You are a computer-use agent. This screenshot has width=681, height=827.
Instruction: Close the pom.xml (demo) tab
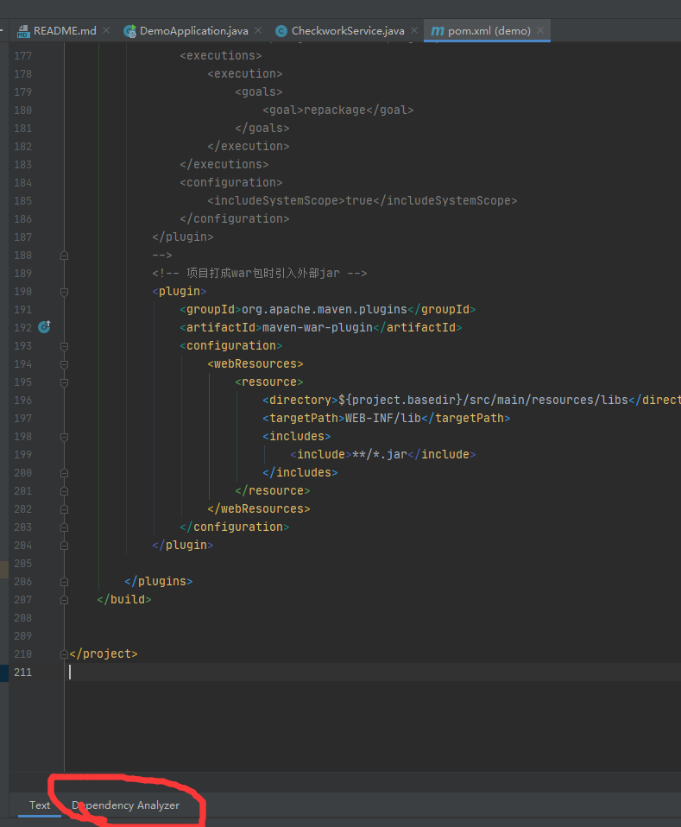(x=540, y=30)
